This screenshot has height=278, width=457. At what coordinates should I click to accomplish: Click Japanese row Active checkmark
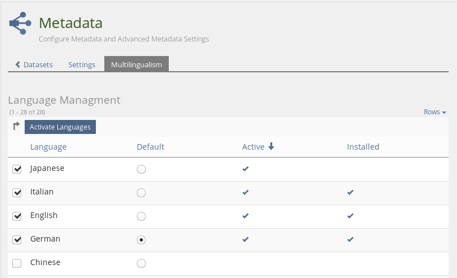[245, 169]
